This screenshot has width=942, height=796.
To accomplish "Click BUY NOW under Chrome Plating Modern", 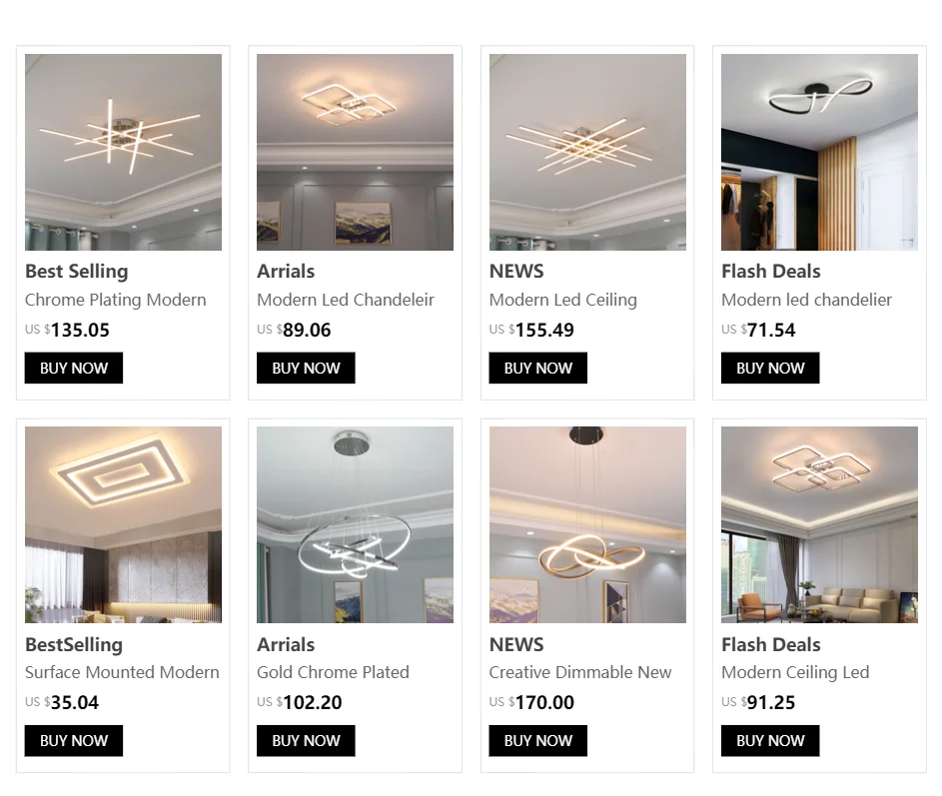I will pyautogui.click(x=73, y=368).
